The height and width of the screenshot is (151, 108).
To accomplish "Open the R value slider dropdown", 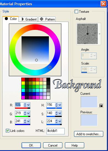I will click(28, 105).
